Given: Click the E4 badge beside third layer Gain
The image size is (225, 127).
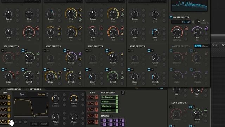Looking at the screenshot, I should pyautogui.click(x=122, y=29).
